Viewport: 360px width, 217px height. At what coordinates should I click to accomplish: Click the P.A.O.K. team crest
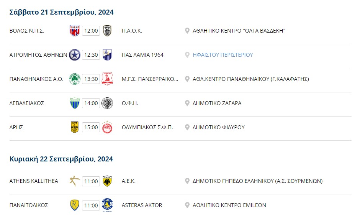coord(107,31)
